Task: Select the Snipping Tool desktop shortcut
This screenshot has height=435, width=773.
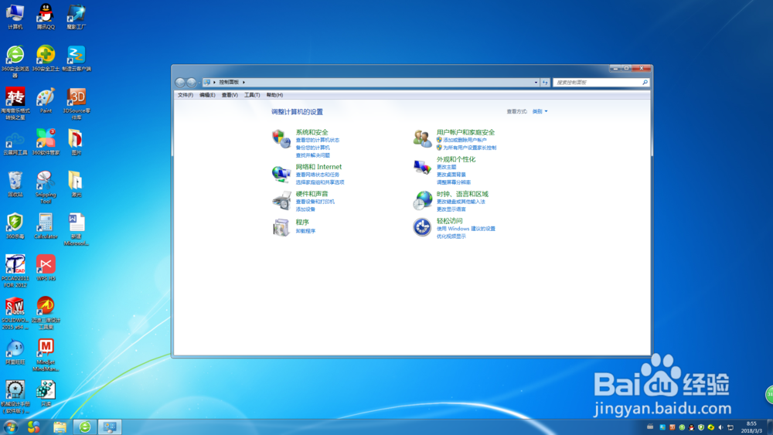Action: point(46,188)
